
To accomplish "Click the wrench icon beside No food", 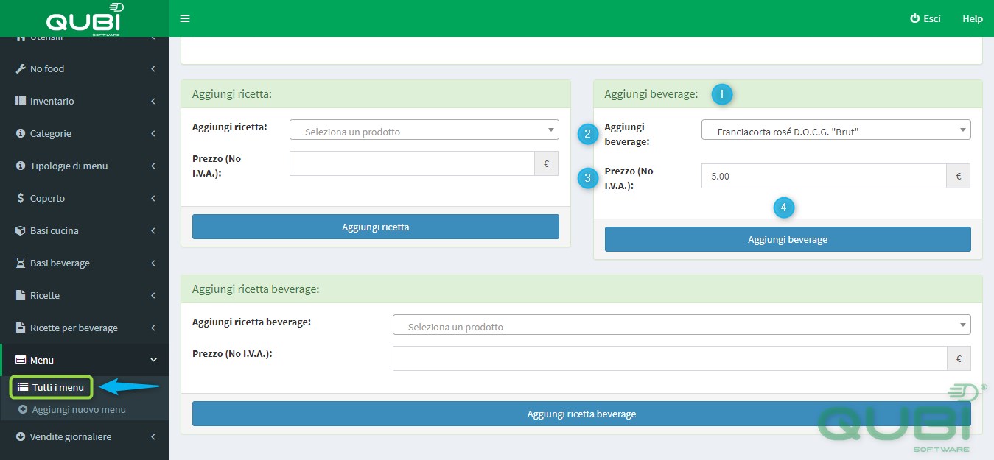I will [21, 68].
